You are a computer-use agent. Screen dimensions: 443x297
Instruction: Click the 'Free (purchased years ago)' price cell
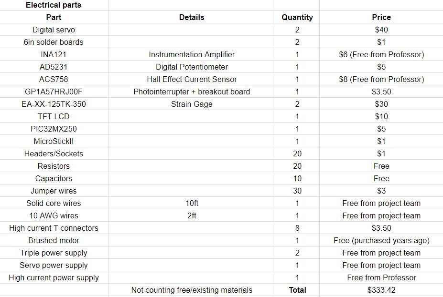tap(381, 240)
